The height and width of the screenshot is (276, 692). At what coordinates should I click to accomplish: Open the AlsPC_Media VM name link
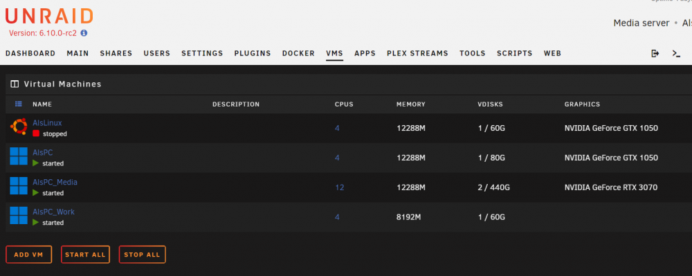click(x=55, y=182)
